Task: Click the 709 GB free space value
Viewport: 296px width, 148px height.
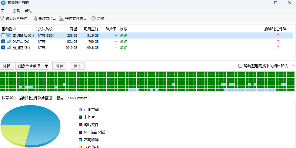Action: (93, 41)
